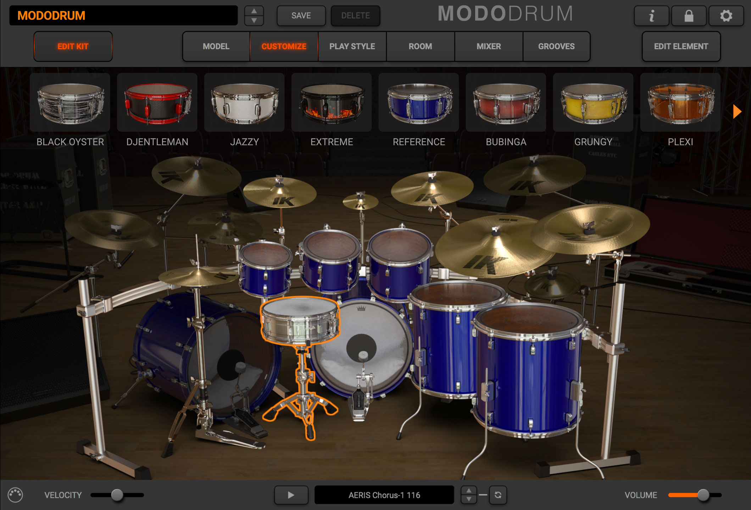
Task: Select the REFERENCE blue snare thumbnail
Action: pos(418,102)
